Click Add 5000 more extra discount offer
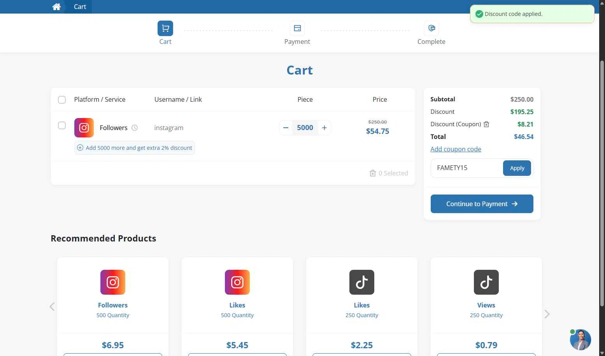This screenshot has height=356, width=605. coord(135,148)
